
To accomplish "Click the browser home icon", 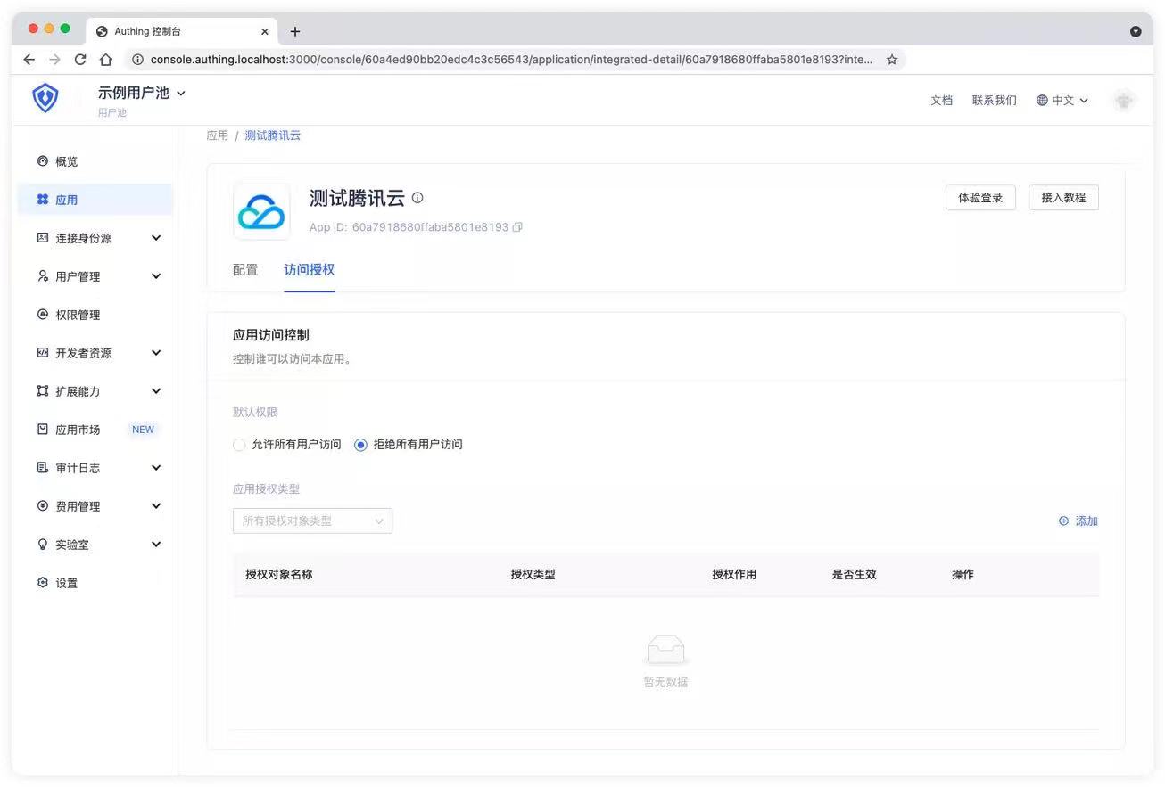I will 106,60.
